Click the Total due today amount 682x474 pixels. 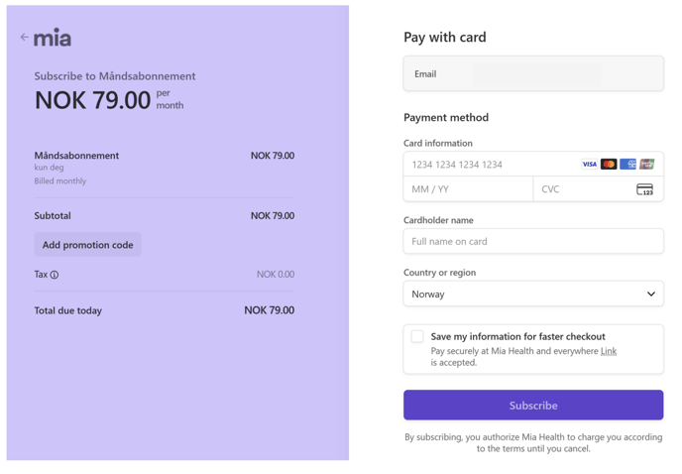coord(269,310)
